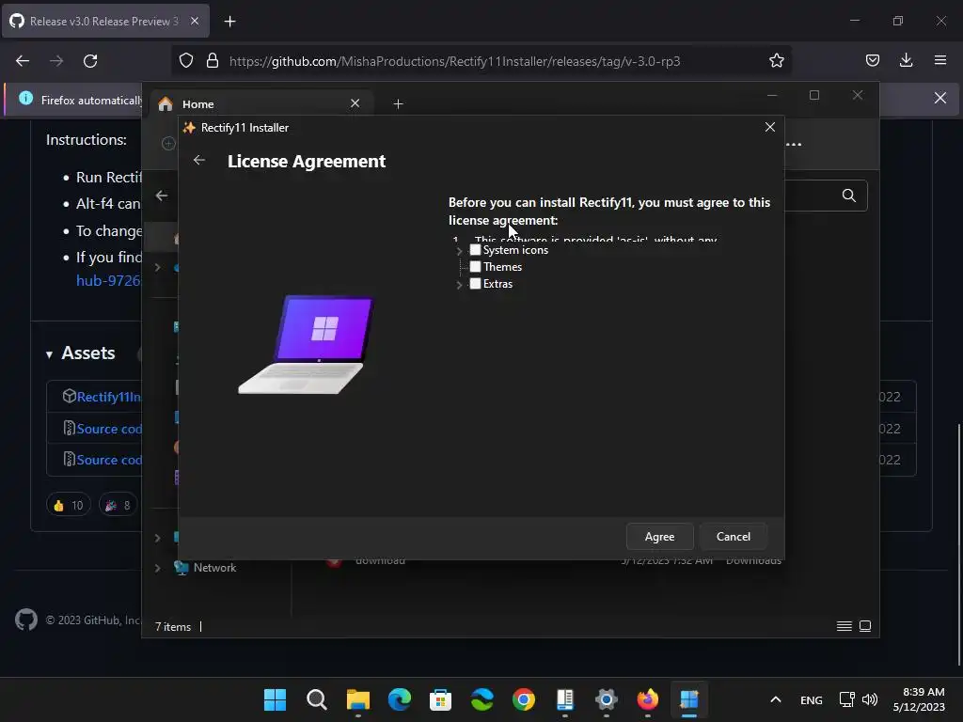963x722 pixels.
Task: Expand the Extras tree node
Action: point(459,284)
